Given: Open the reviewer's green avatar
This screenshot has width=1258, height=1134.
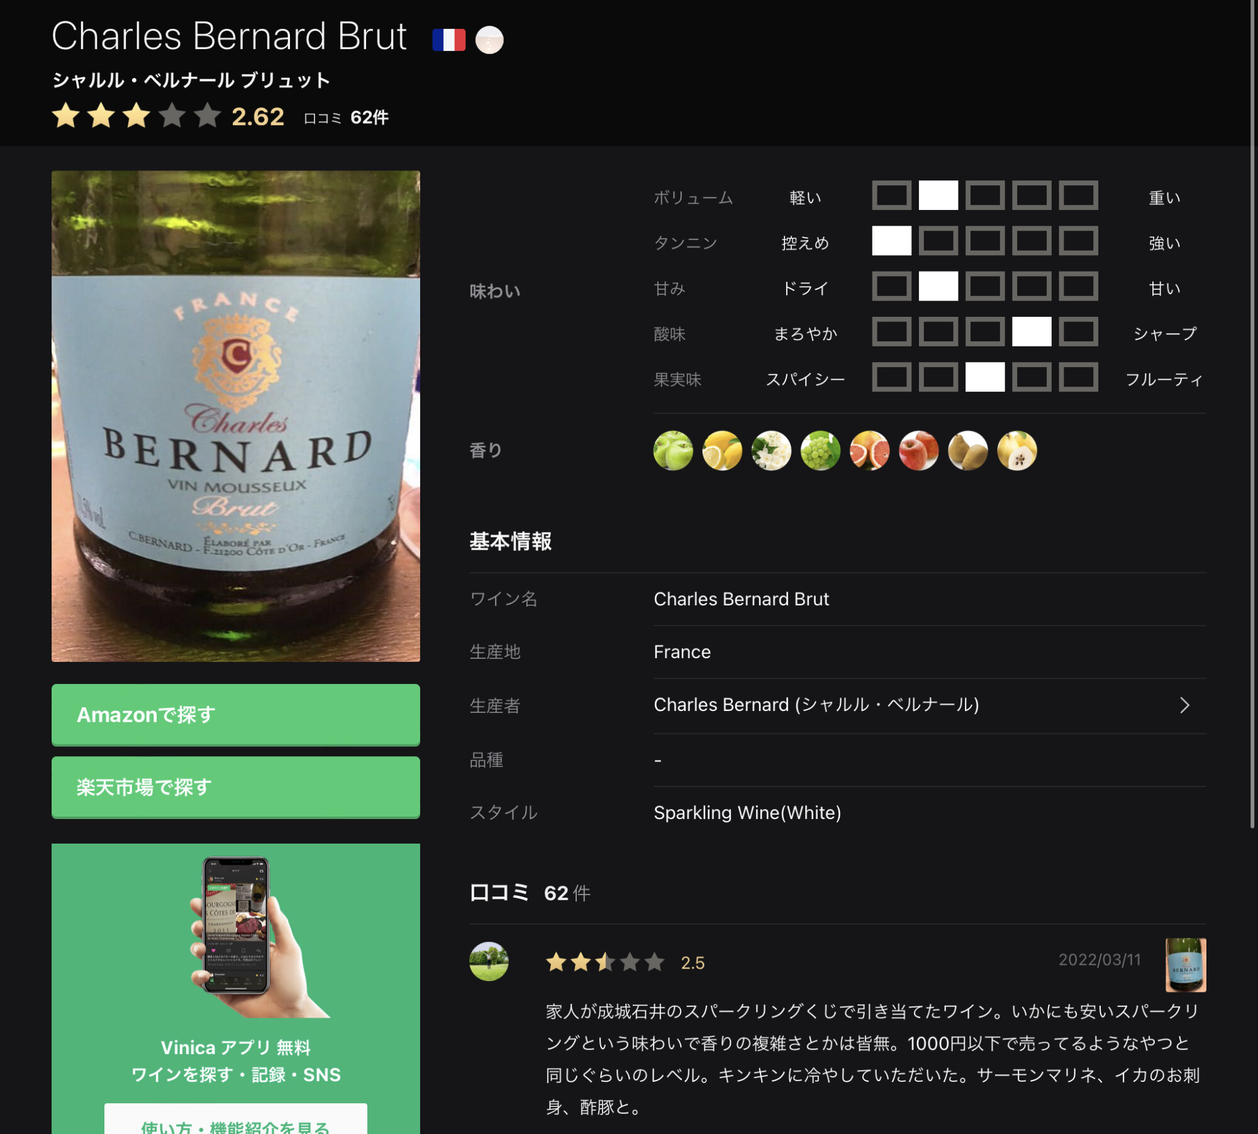Looking at the screenshot, I should point(489,961).
